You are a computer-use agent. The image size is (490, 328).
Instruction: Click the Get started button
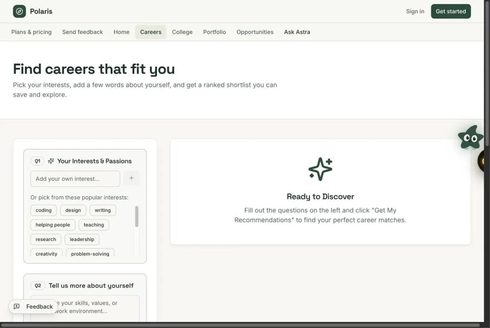pos(451,11)
